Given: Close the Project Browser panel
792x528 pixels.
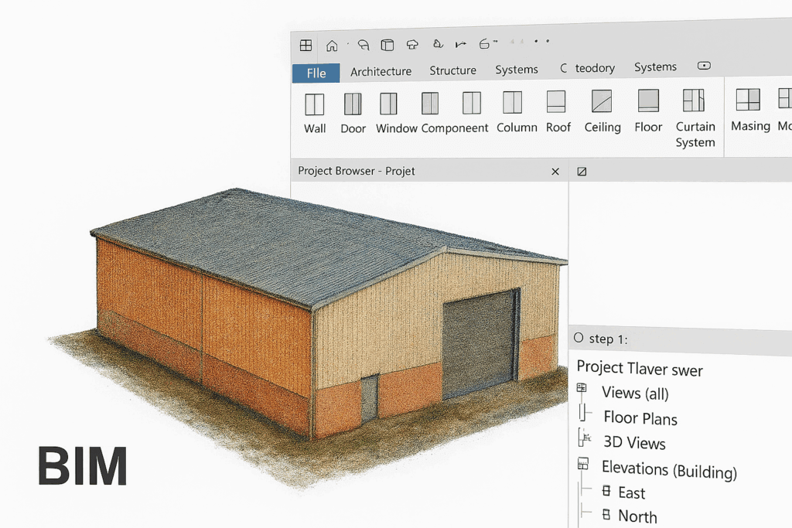Looking at the screenshot, I should tap(555, 172).
